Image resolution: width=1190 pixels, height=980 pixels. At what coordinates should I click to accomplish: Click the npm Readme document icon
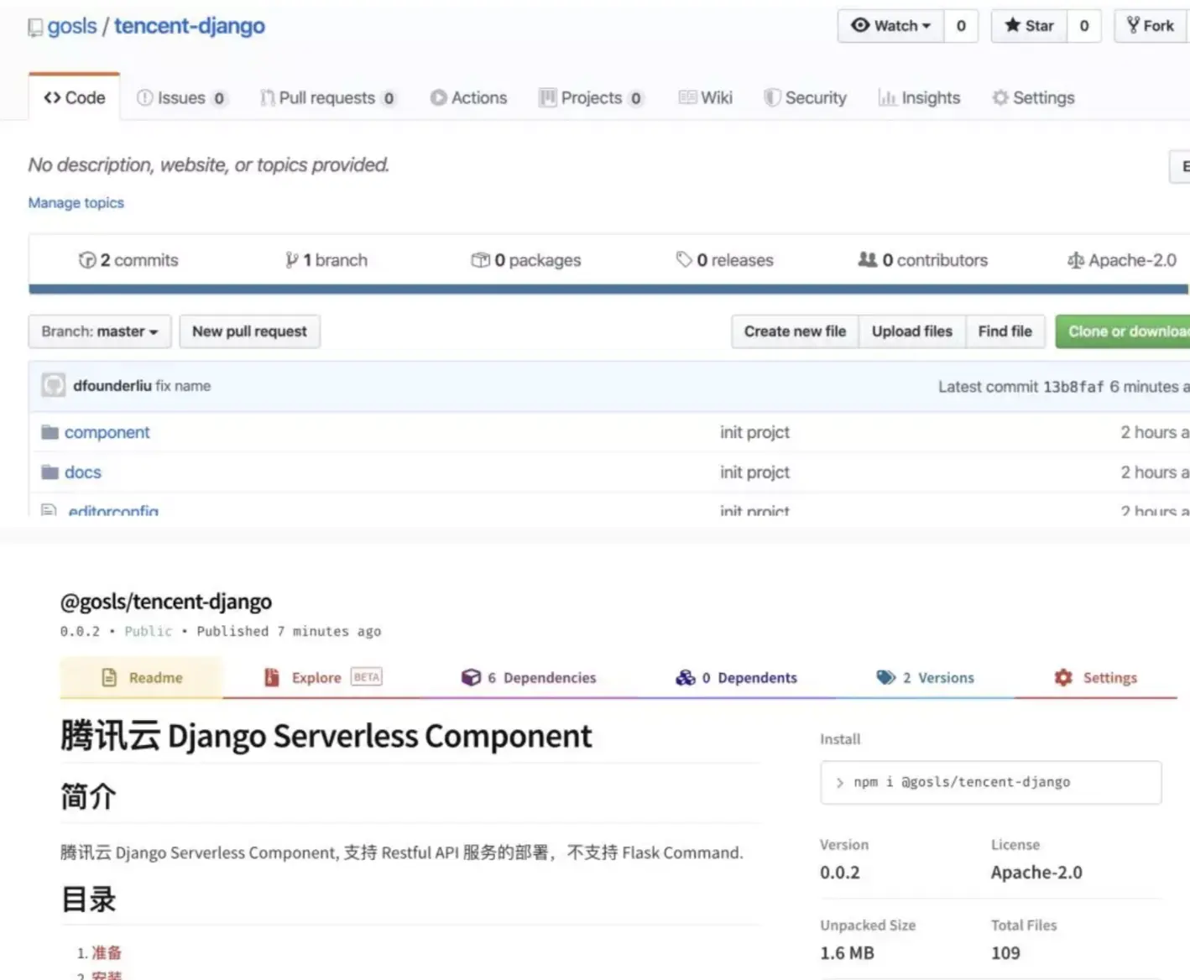[x=109, y=677]
